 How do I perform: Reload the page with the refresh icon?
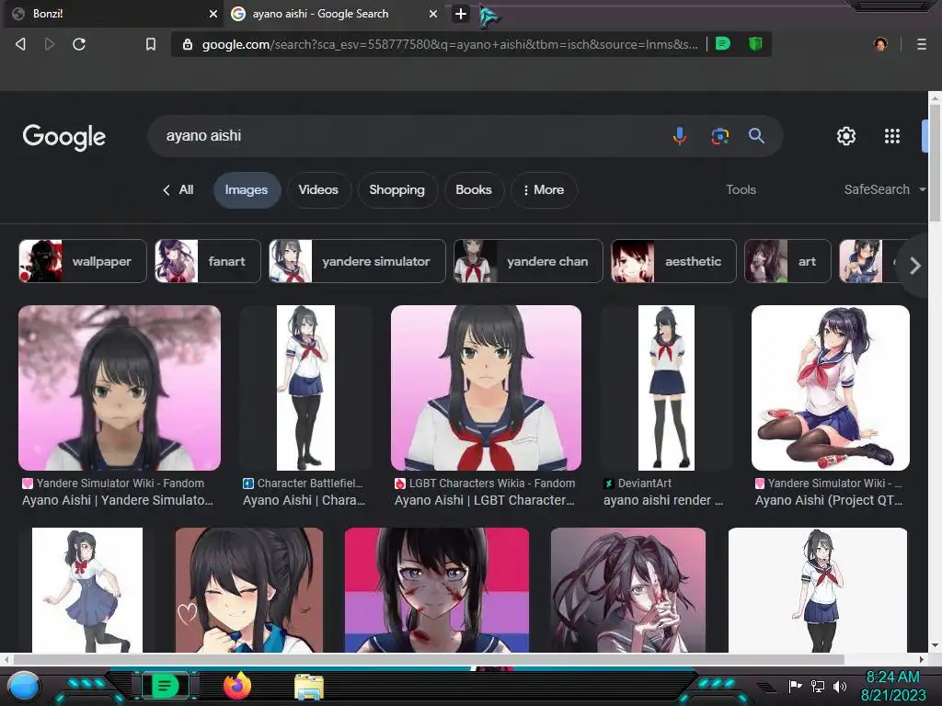pyautogui.click(x=79, y=44)
